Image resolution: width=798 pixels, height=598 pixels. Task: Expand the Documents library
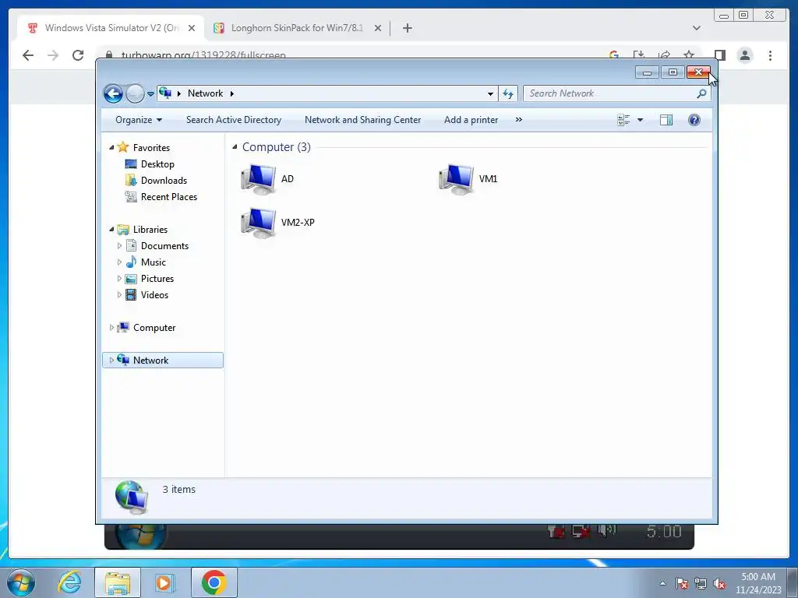pyautogui.click(x=119, y=246)
